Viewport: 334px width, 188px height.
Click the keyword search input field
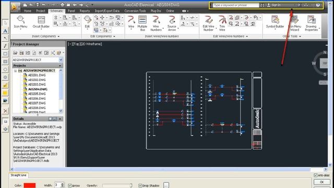[235, 5]
